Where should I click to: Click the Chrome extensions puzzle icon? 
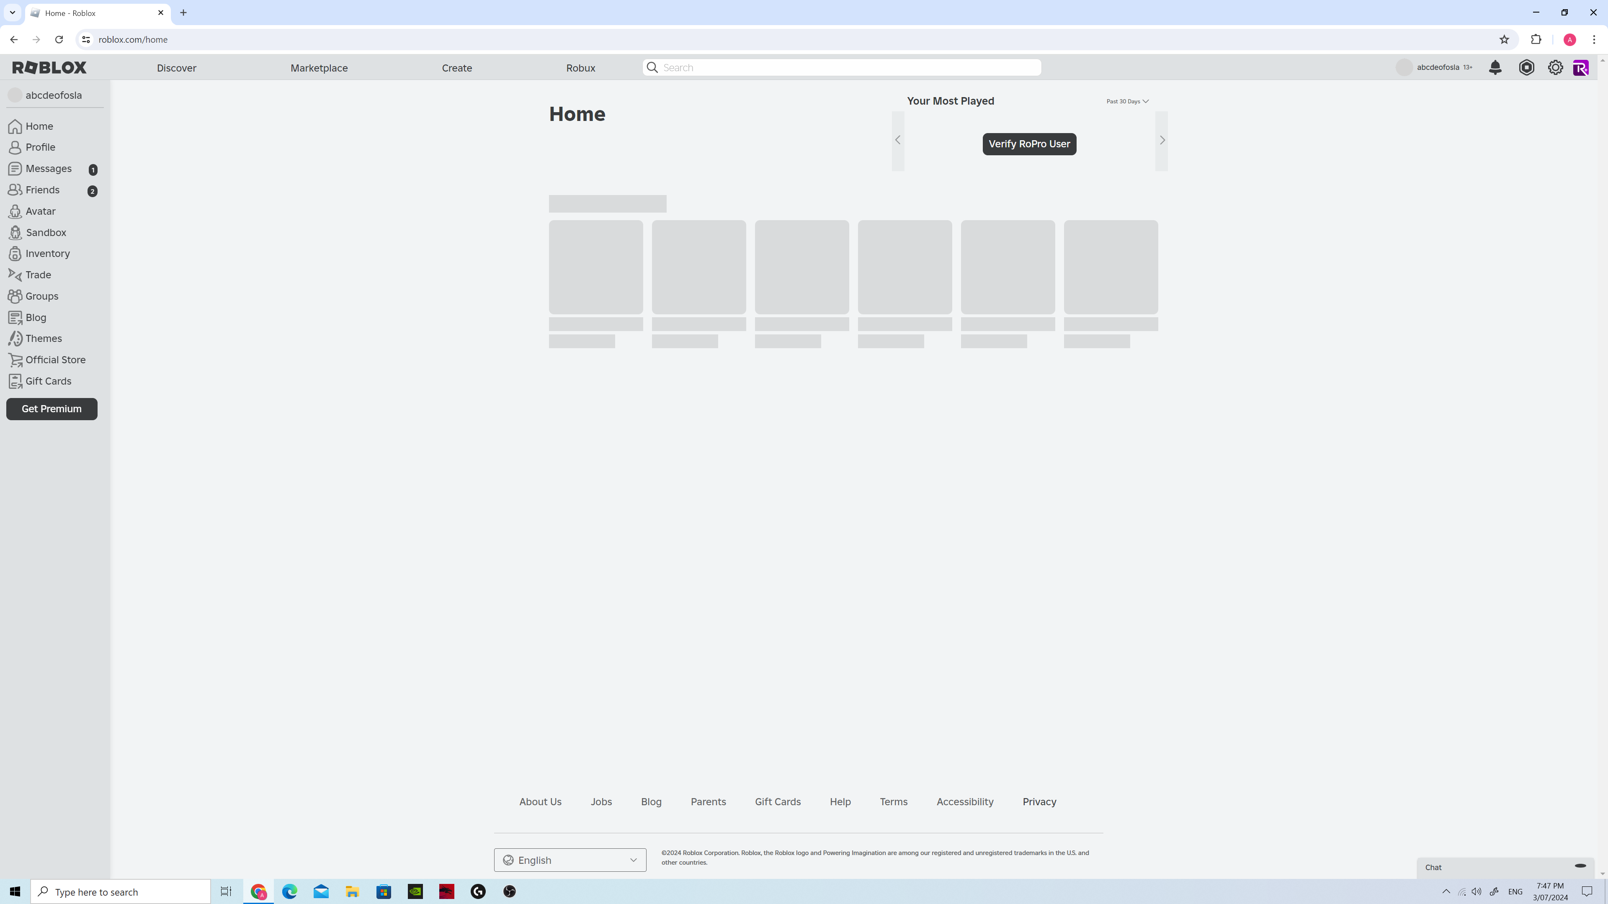click(x=1536, y=39)
